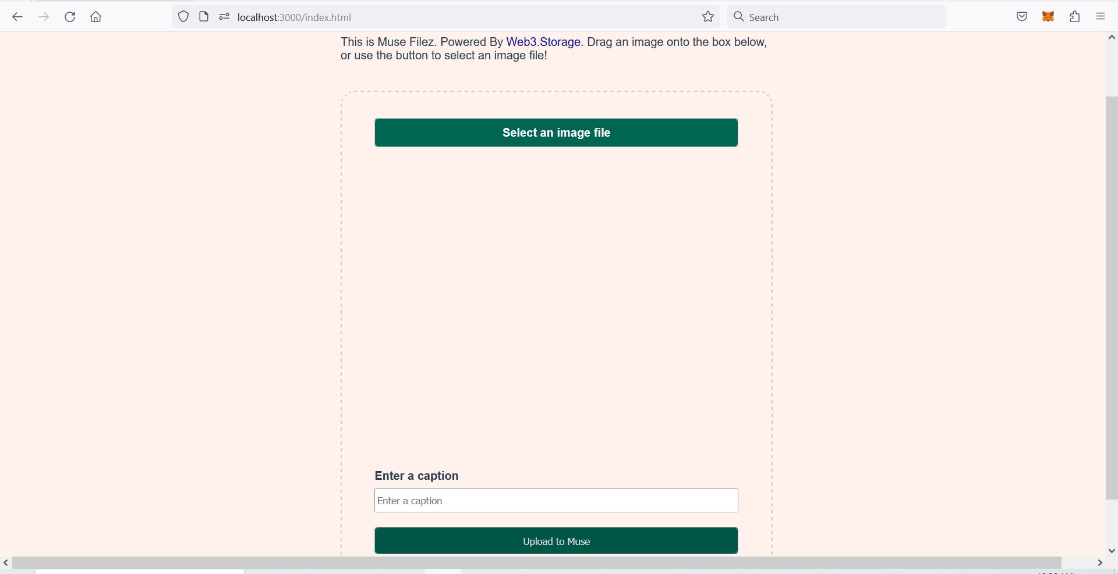The height and width of the screenshot is (574, 1118).
Task: Click the 'Enter a caption' label
Action: click(416, 476)
